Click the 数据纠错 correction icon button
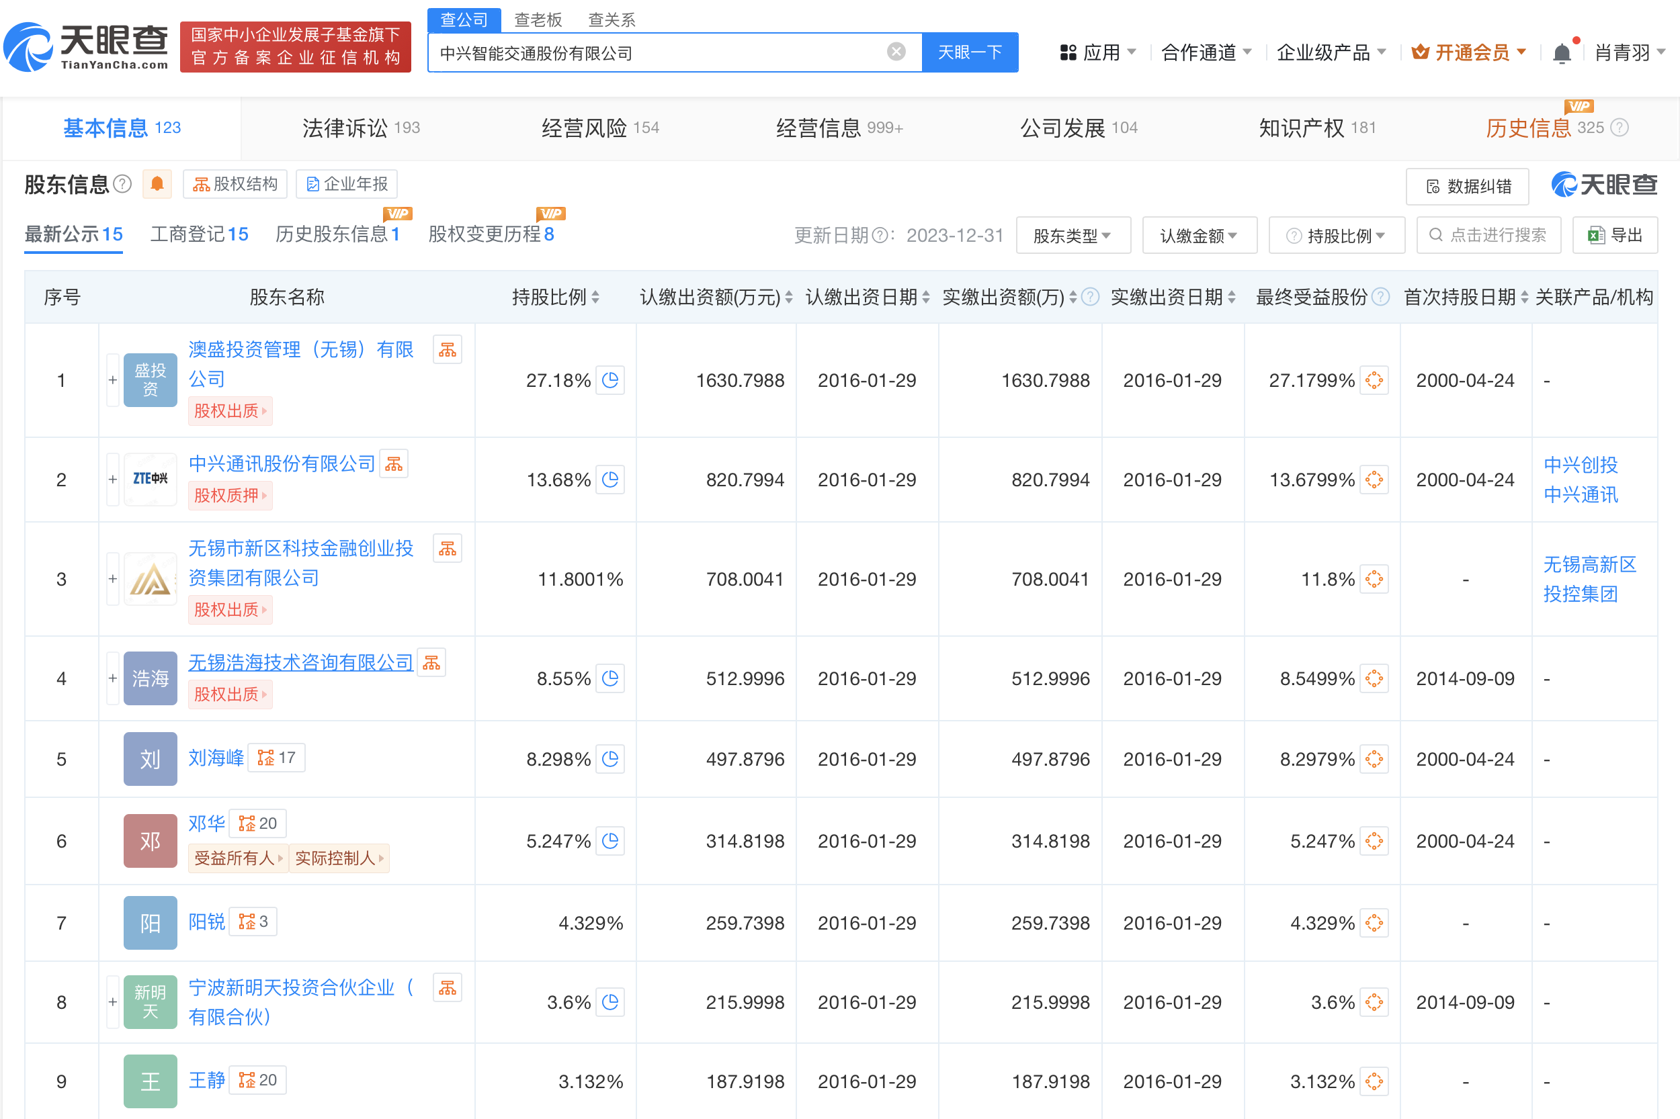Image resolution: width=1680 pixels, height=1119 pixels. (1467, 186)
